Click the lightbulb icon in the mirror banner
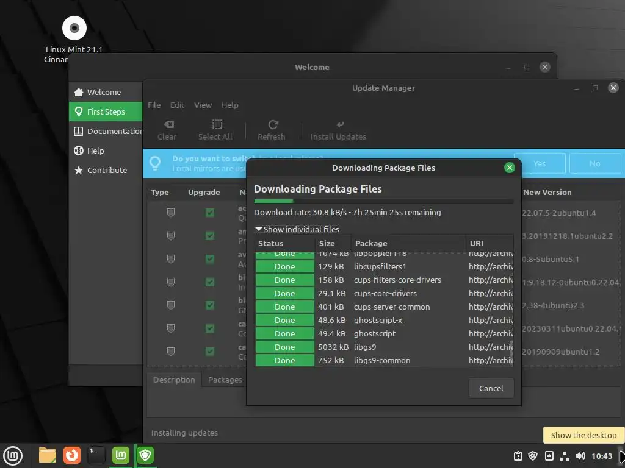This screenshot has height=468, width=625. (155, 163)
